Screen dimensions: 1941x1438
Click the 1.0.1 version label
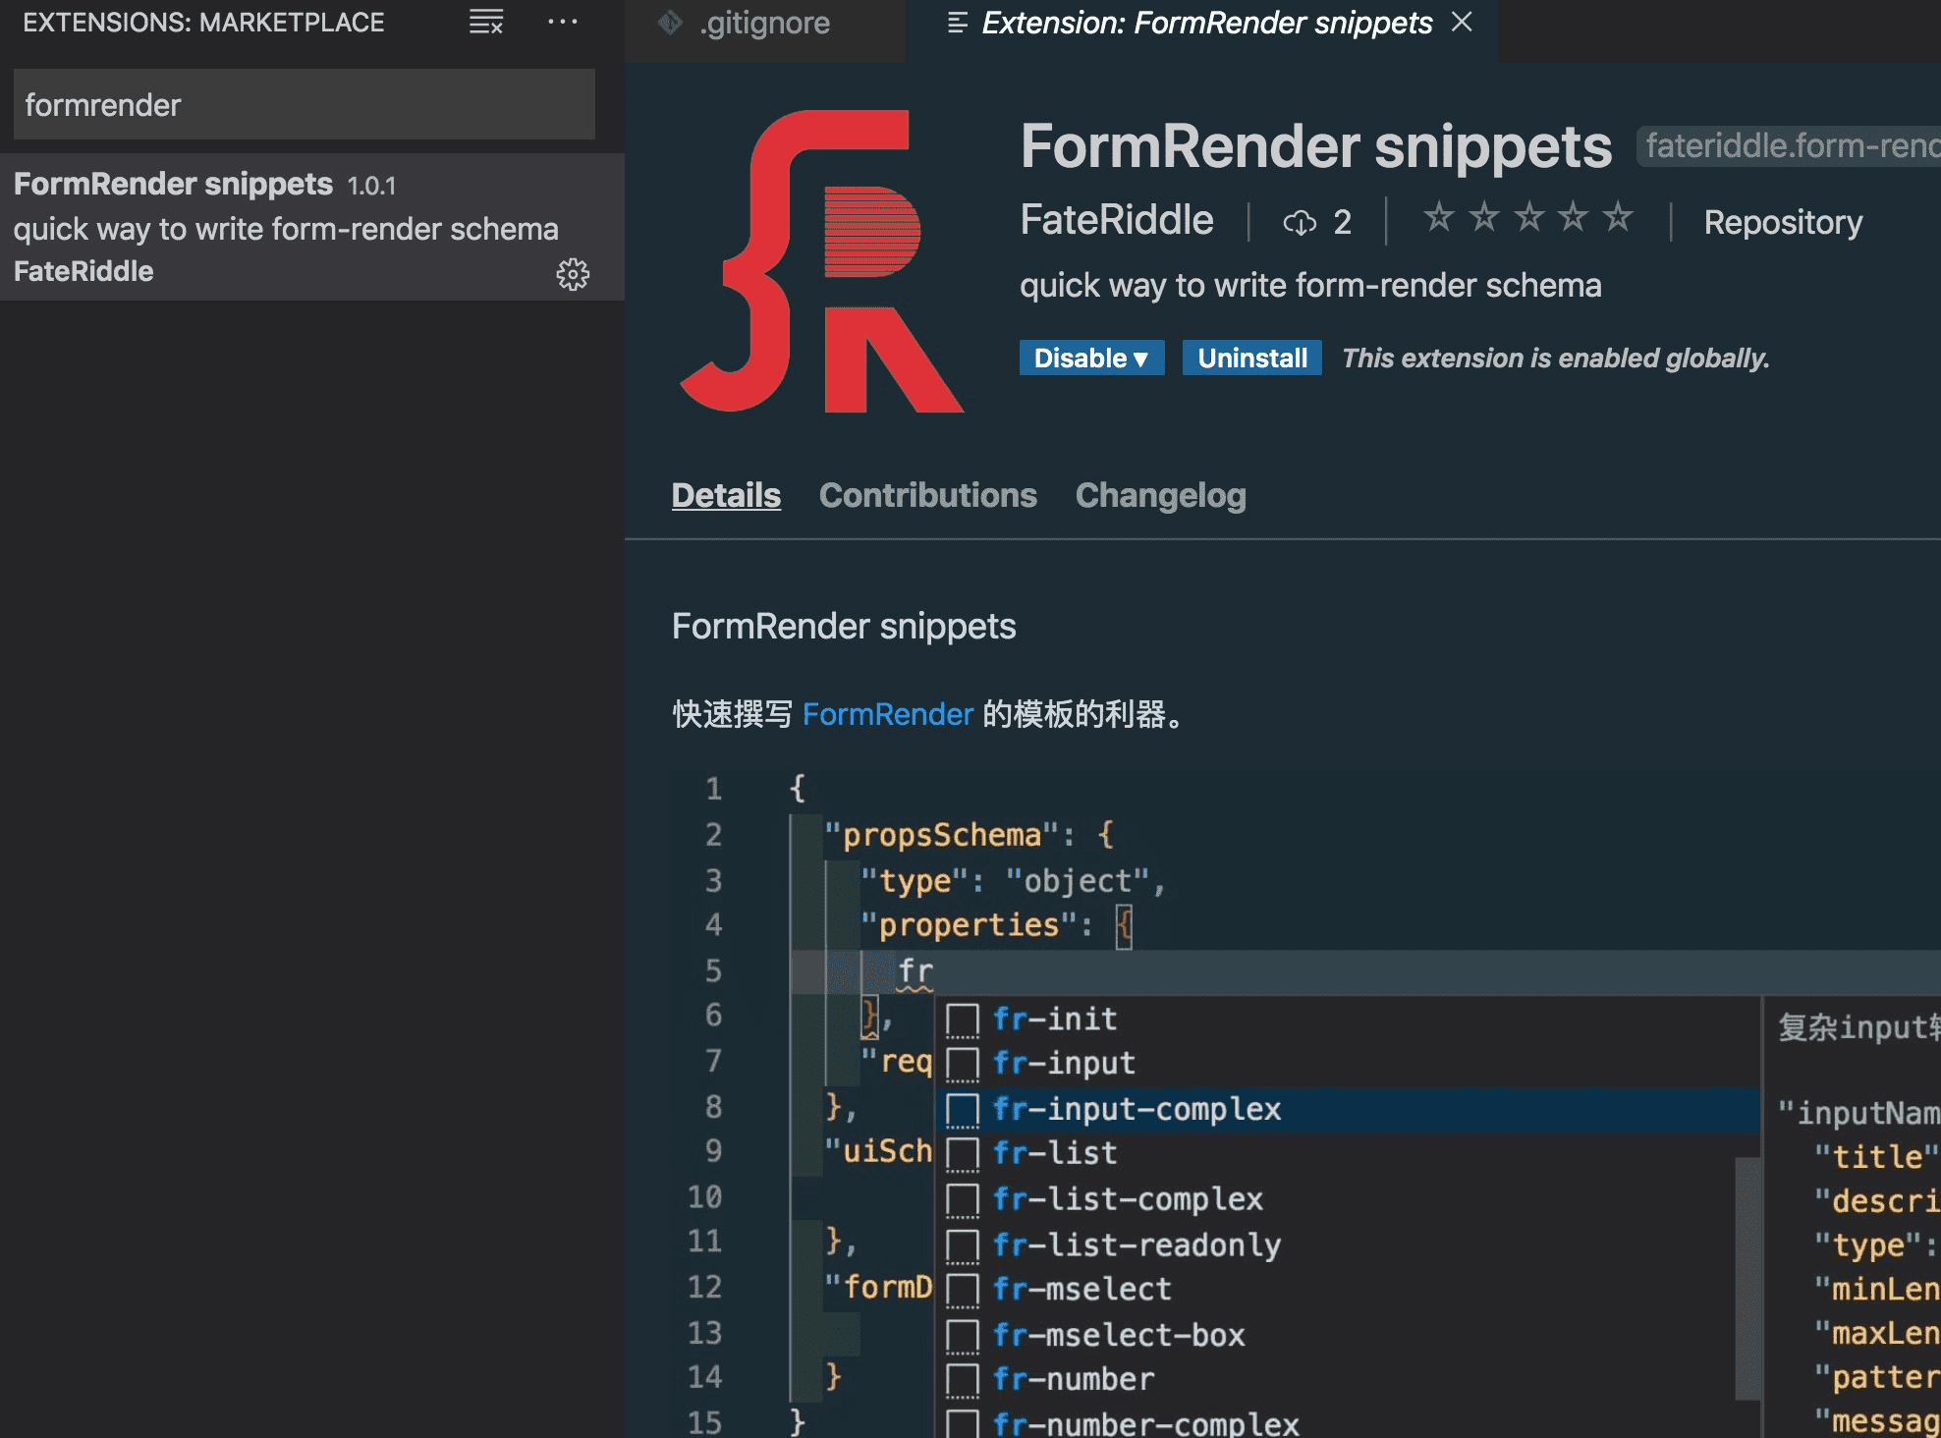click(x=371, y=186)
